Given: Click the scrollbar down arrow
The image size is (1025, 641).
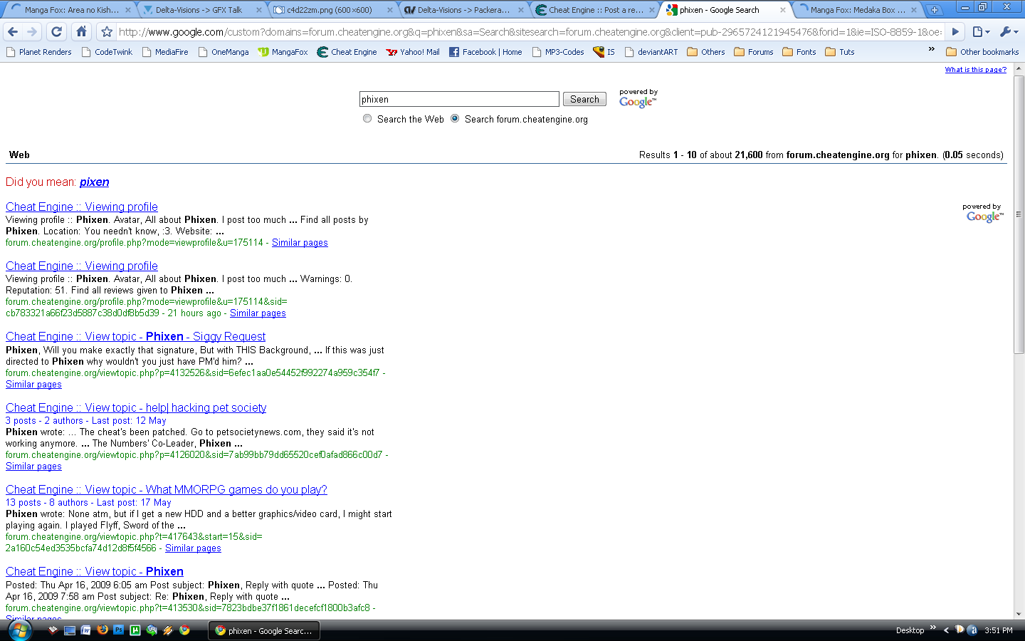Looking at the screenshot, I should coord(1019,614).
